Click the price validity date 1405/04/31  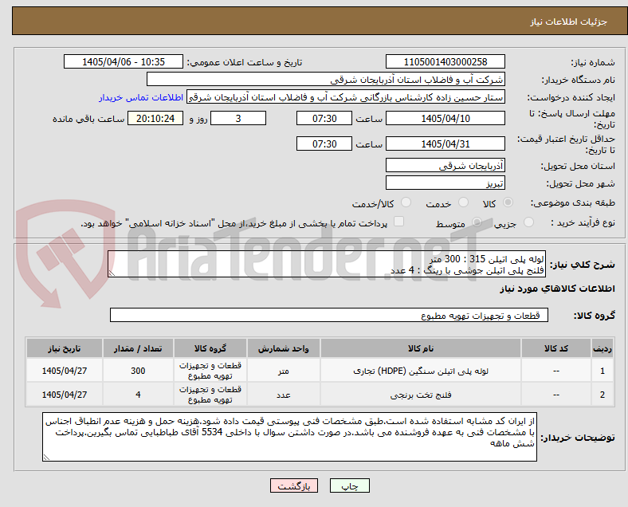coord(445,143)
